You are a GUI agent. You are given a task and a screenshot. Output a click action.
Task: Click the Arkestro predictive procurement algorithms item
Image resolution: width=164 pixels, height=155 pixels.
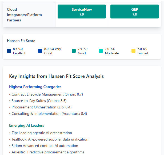[48, 152]
